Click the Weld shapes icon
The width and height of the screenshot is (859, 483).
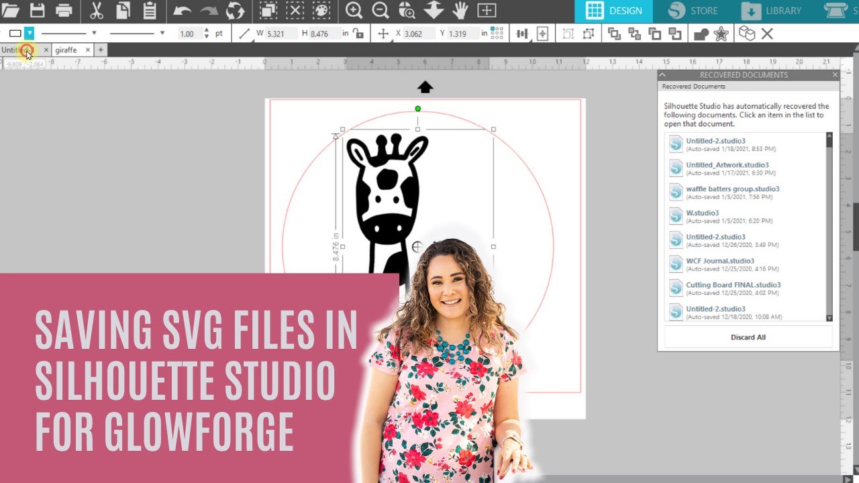click(701, 34)
